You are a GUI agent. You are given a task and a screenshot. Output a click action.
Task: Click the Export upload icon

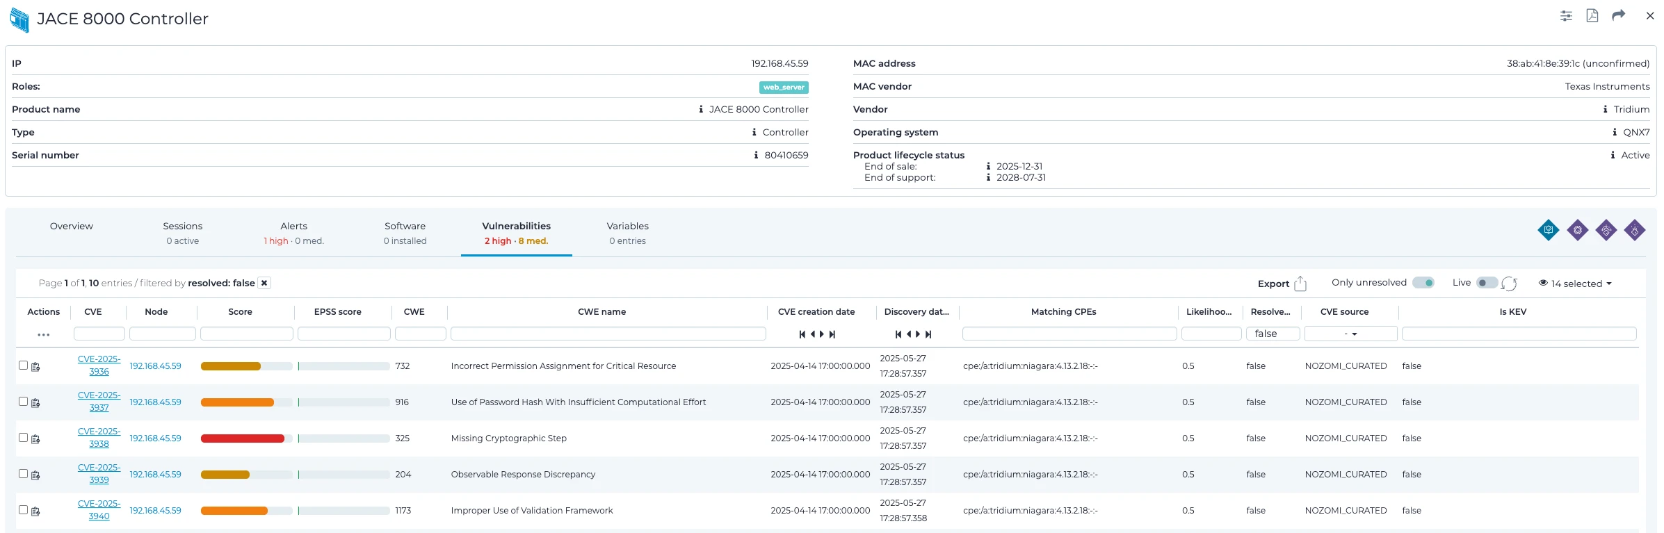click(x=1300, y=284)
